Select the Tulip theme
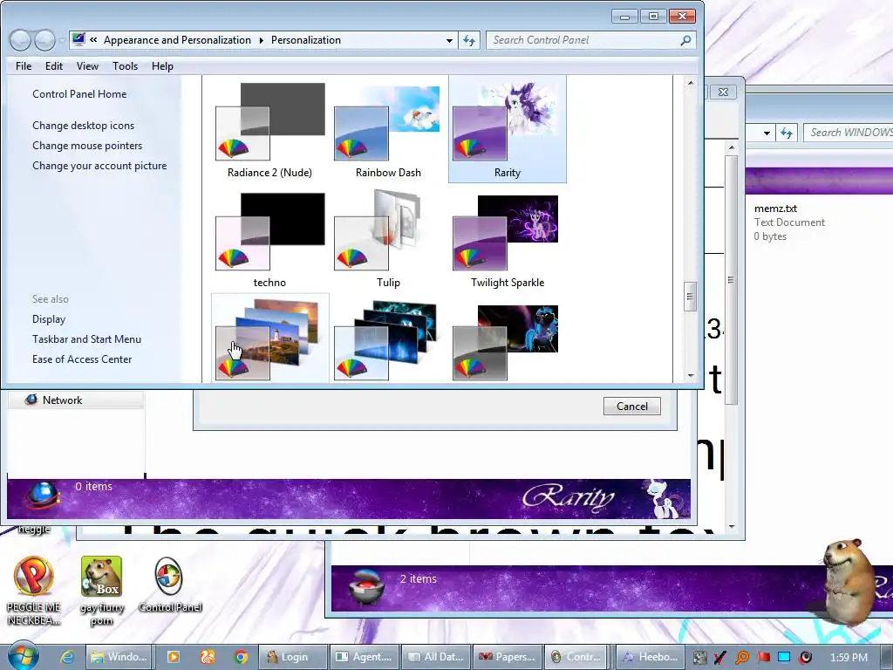893x670 pixels. [x=388, y=239]
